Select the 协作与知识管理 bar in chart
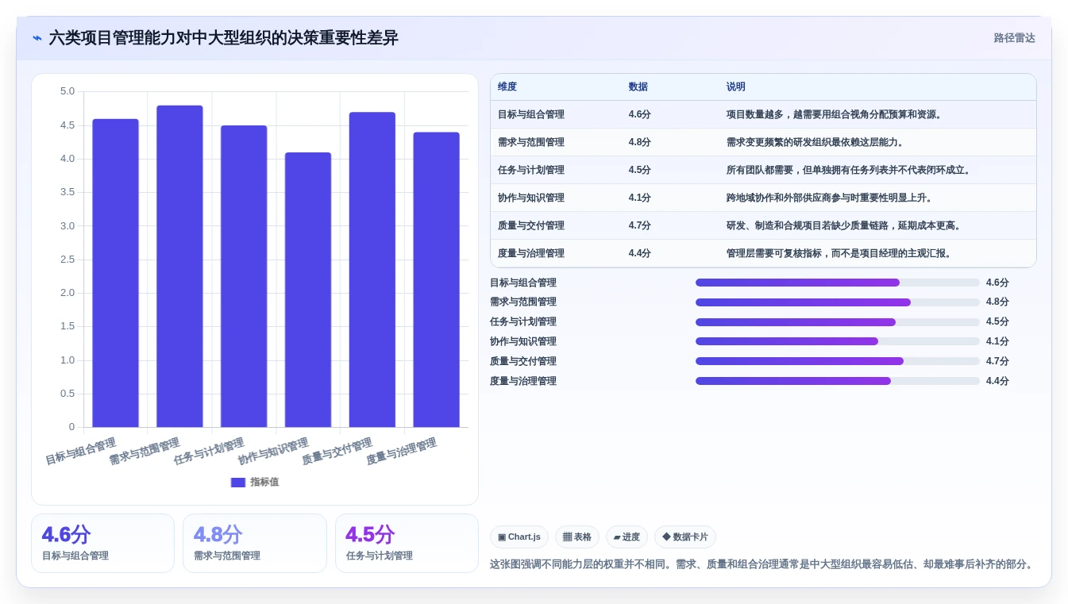Screen dimensions: 1068x604 [308, 290]
